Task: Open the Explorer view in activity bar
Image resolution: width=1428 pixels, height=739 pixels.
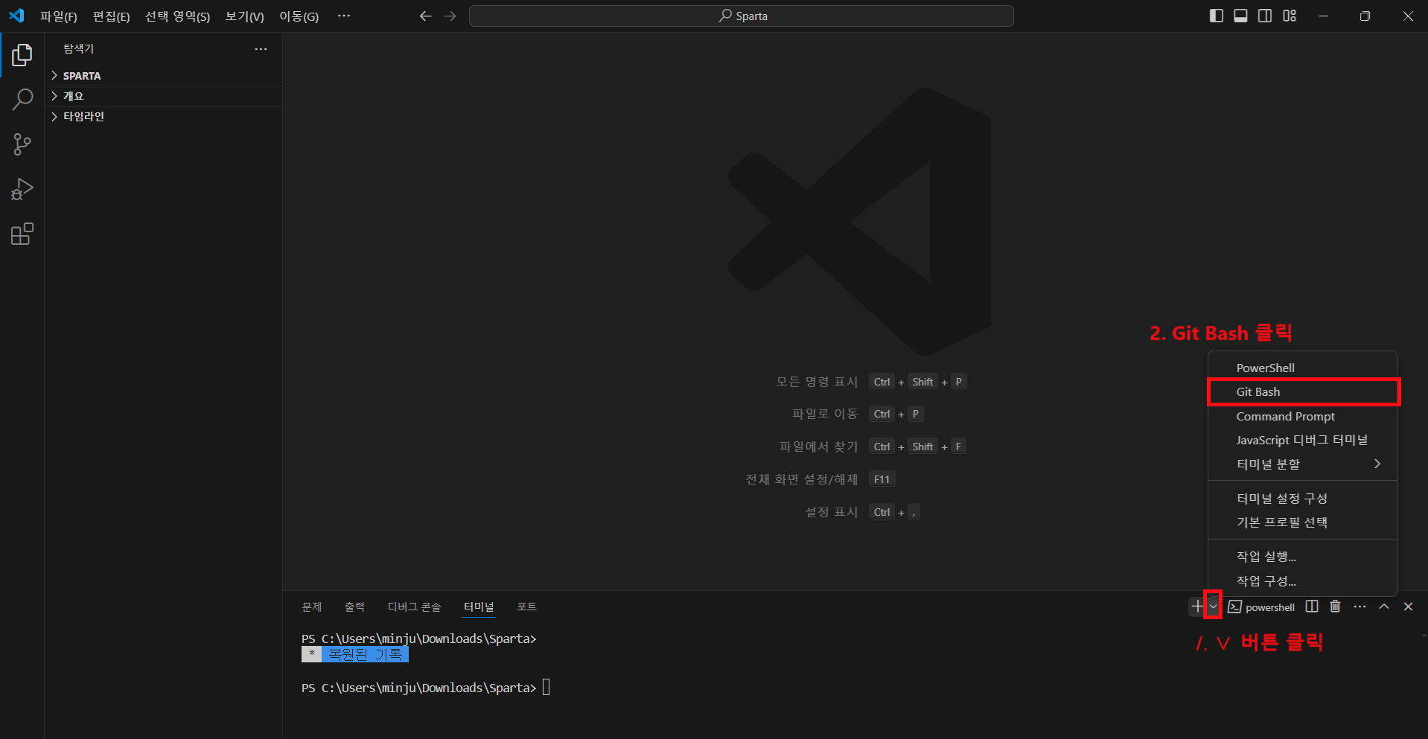Action: [22, 54]
